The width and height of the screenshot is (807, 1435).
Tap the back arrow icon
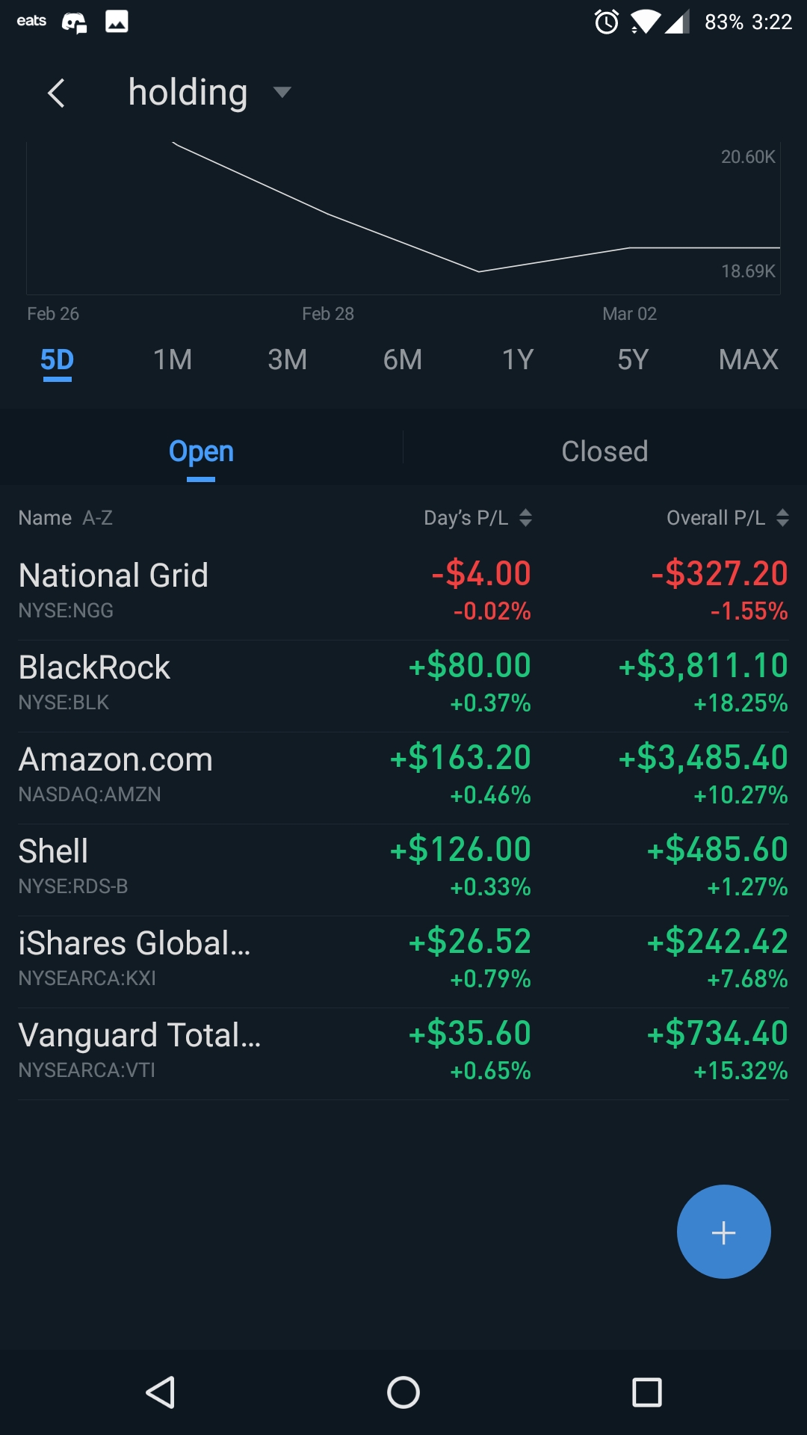[x=56, y=93]
